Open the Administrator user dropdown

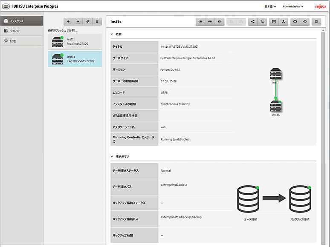pos(293,6)
